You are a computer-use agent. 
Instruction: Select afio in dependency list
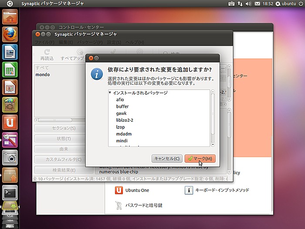point(120,100)
